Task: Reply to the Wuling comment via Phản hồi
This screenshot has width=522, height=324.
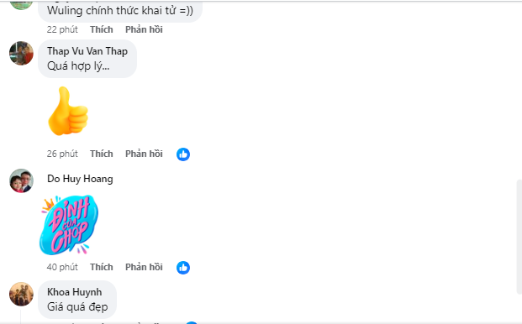Action: pos(144,29)
